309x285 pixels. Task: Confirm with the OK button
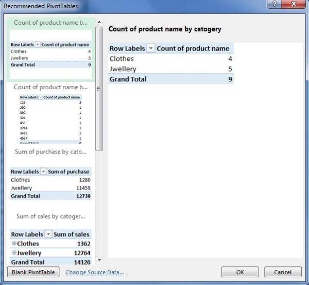240,272
